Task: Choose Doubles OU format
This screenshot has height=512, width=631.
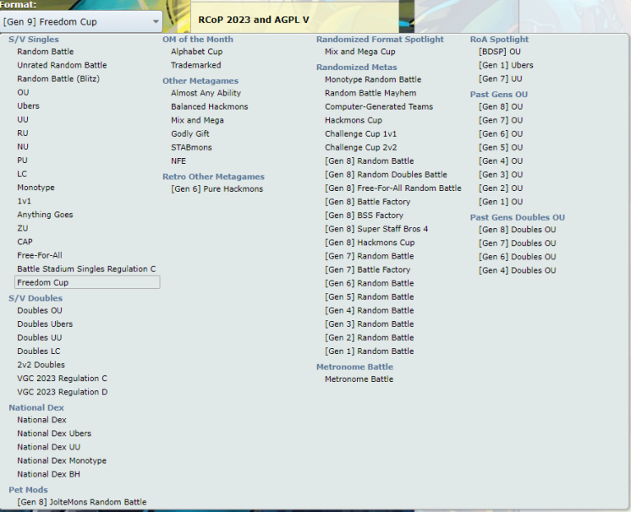Action: [40, 311]
